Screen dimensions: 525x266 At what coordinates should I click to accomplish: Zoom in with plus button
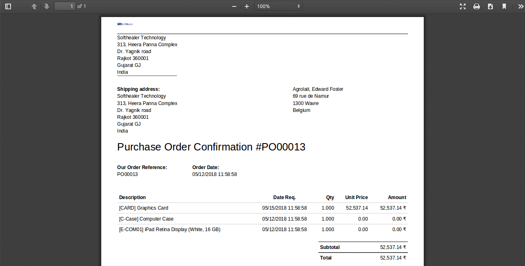point(247,6)
